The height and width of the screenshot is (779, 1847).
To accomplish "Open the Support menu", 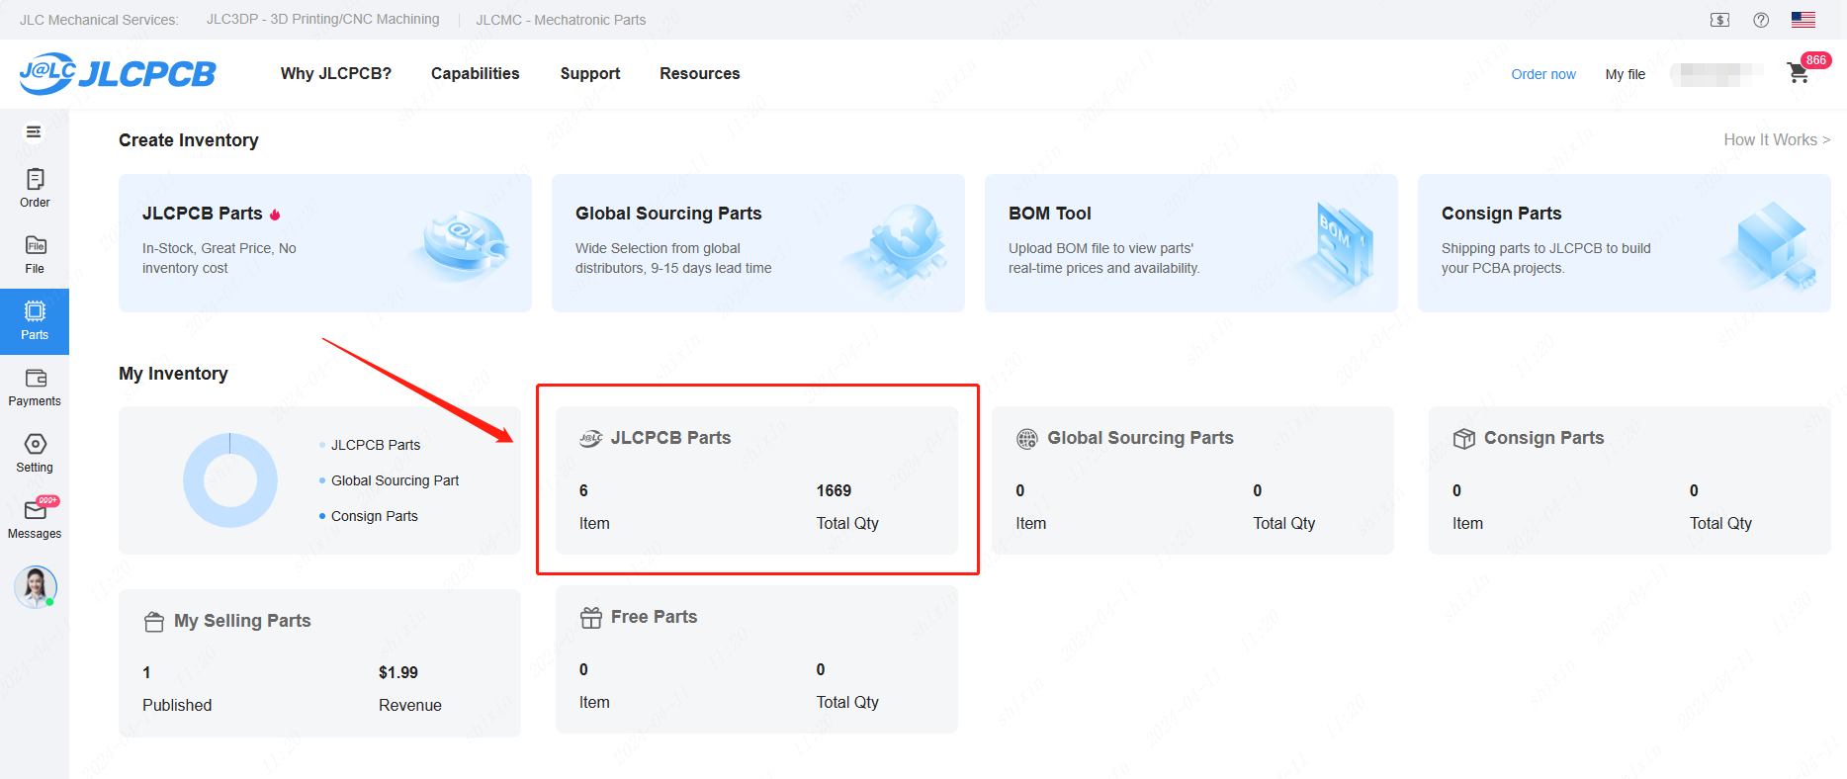I will (590, 73).
